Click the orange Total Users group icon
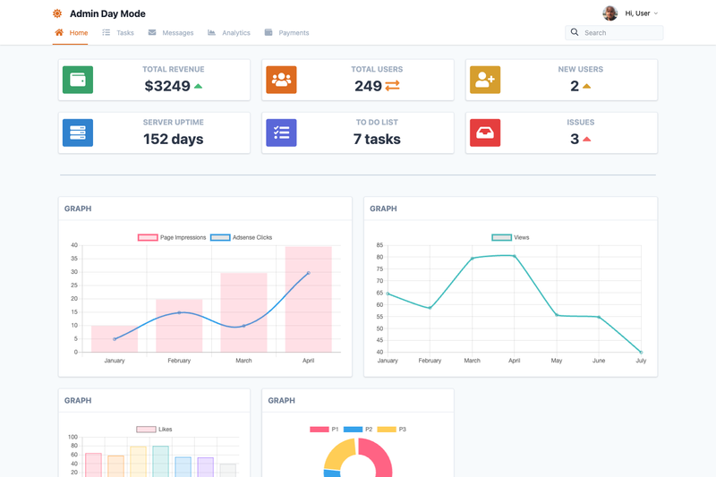 (x=281, y=80)
